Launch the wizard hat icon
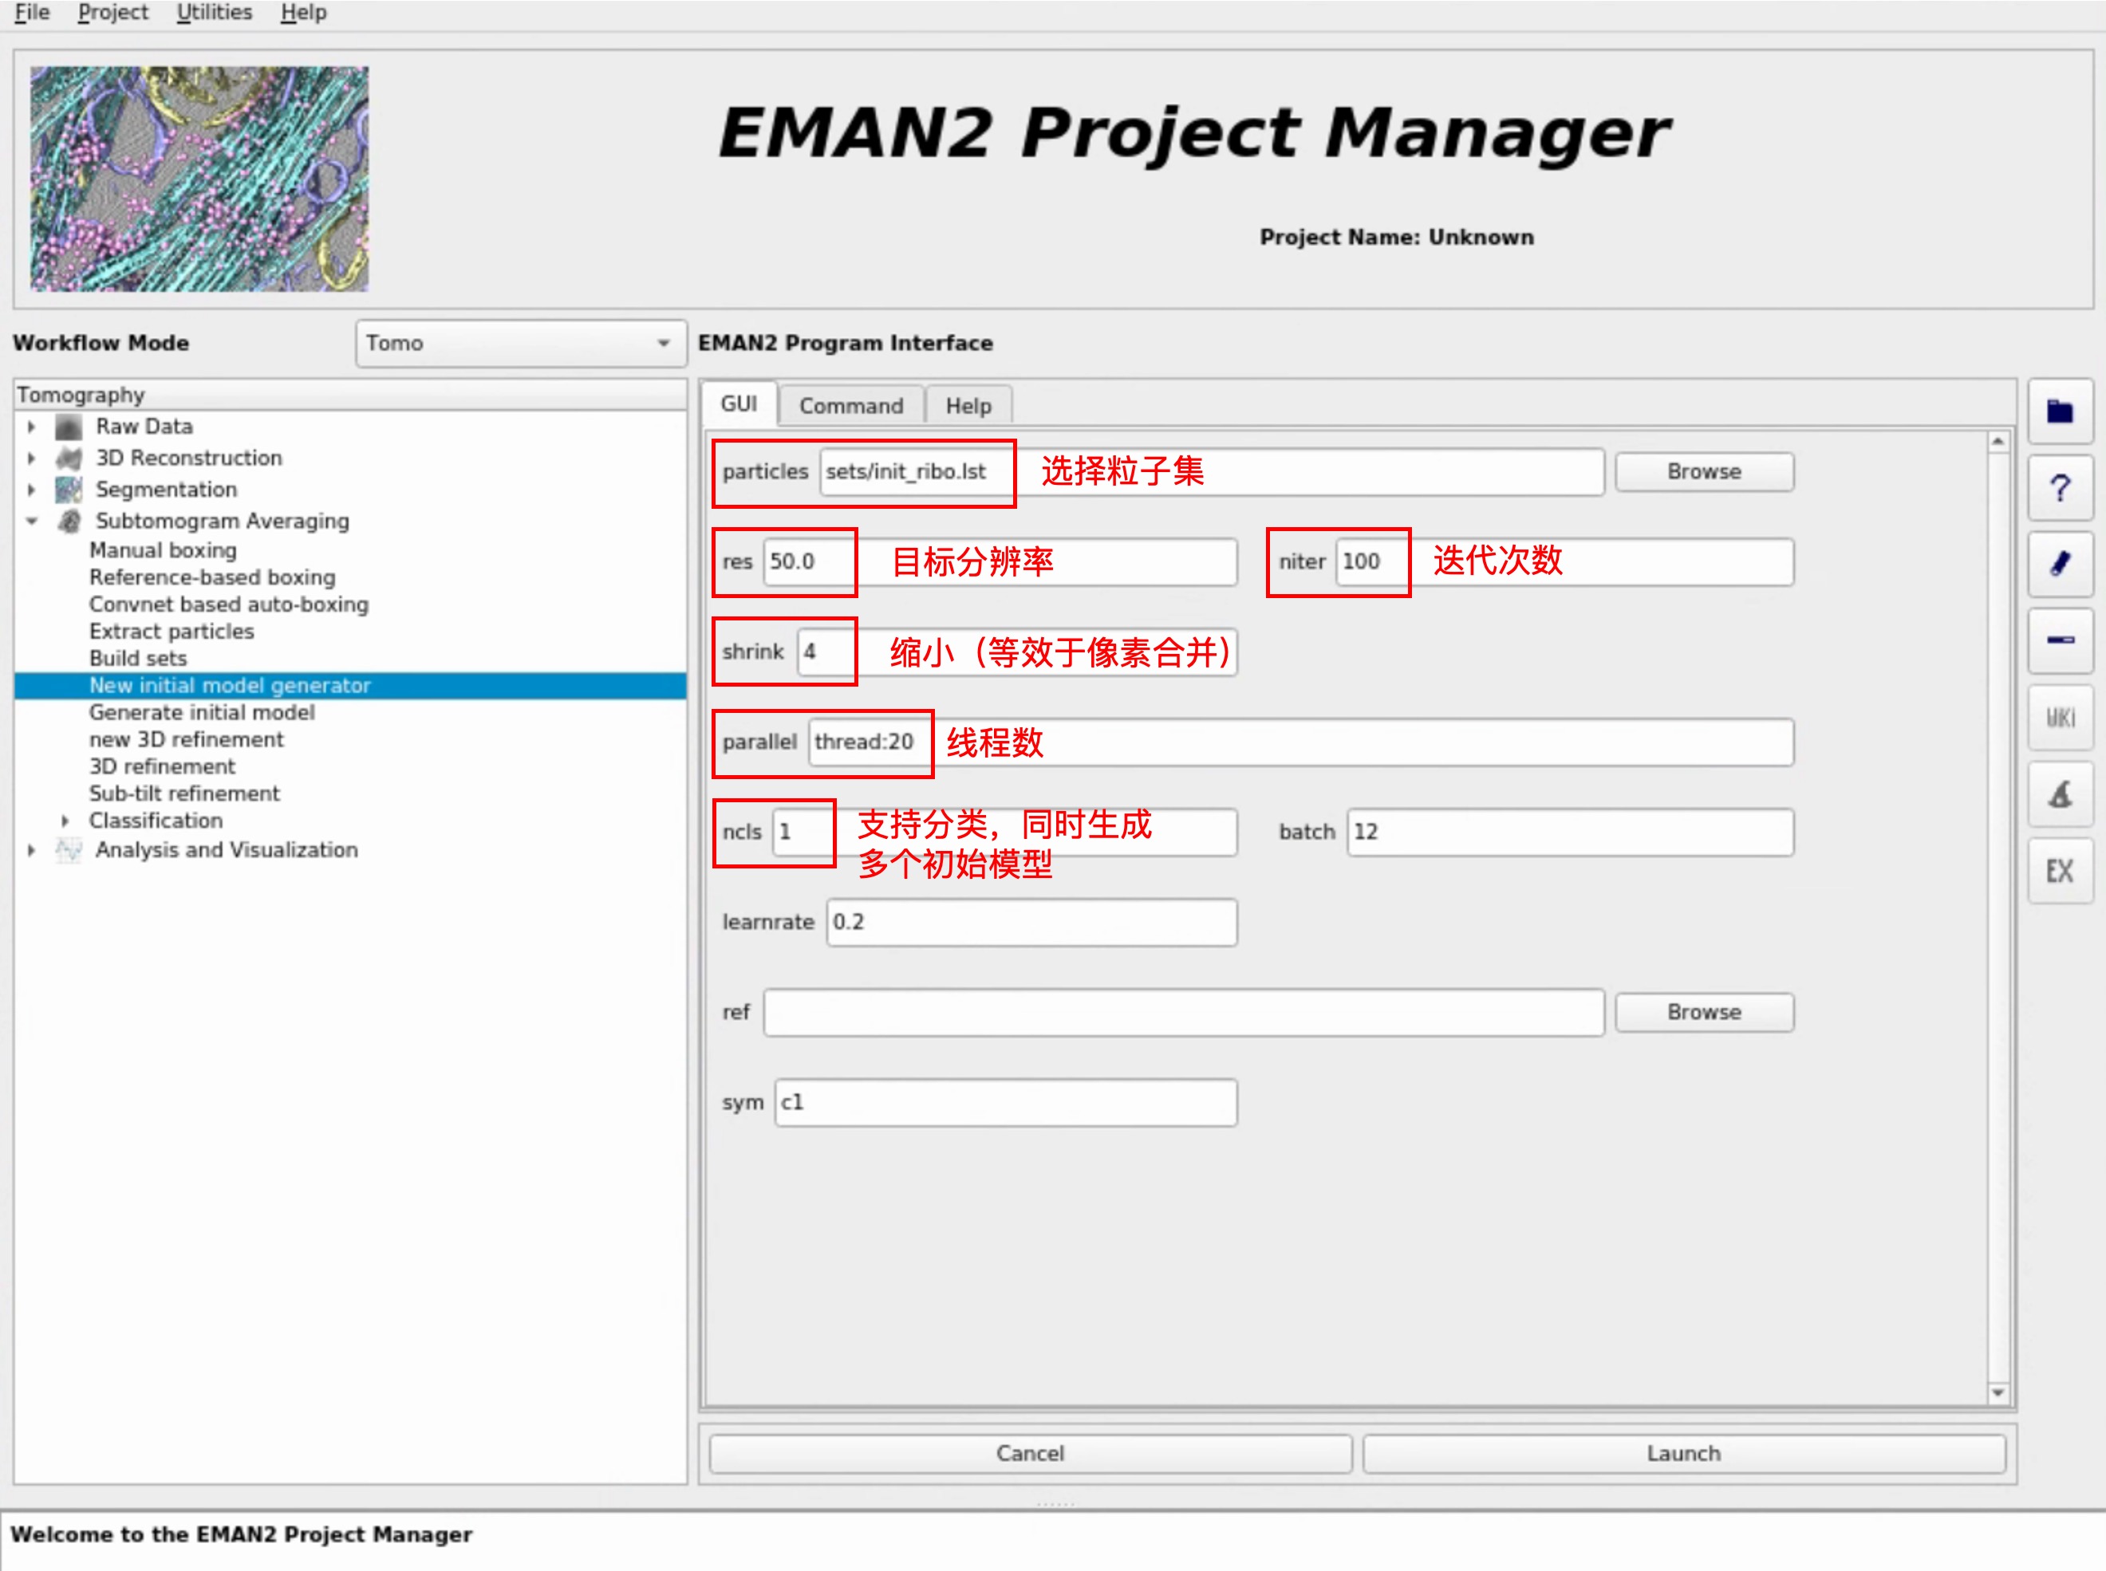The height and width of the screenshot is (1571, 2106). point(2060,794)
